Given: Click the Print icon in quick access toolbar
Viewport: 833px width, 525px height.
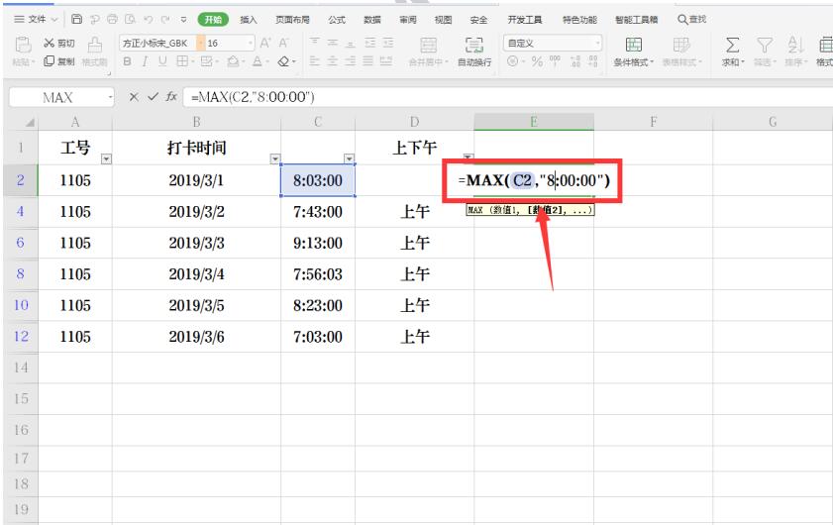Looking at the screenshot, I should click(112, 19).
